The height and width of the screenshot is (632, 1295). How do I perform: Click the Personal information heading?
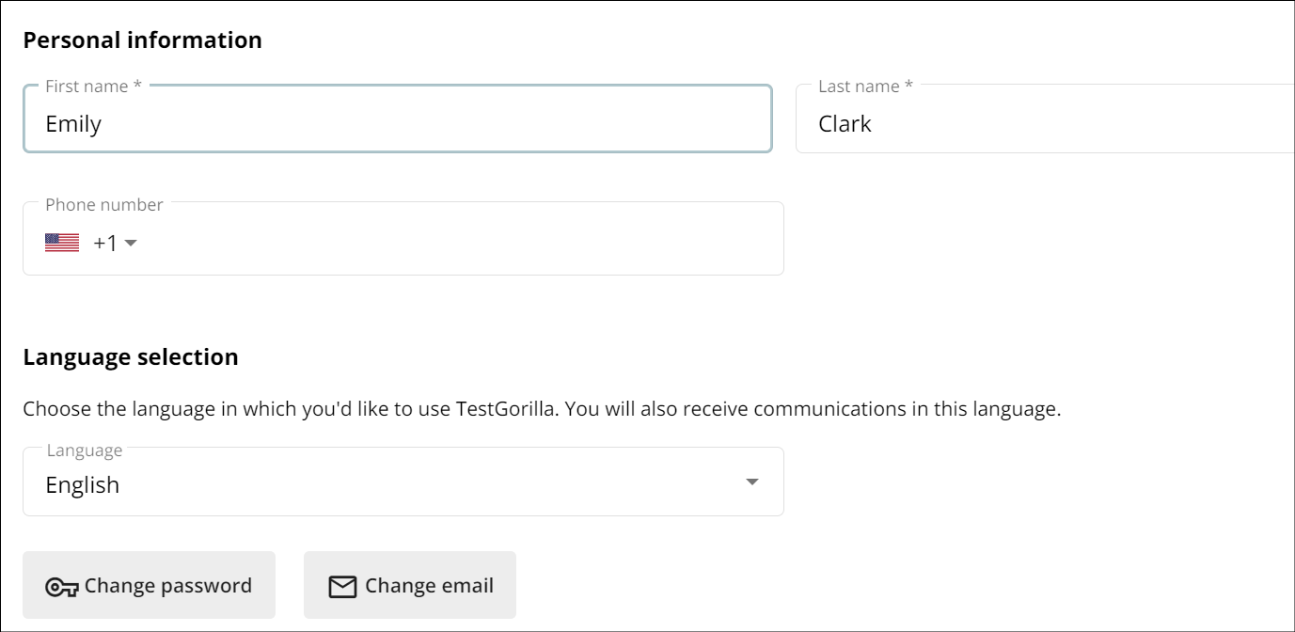tap(143, 40)
